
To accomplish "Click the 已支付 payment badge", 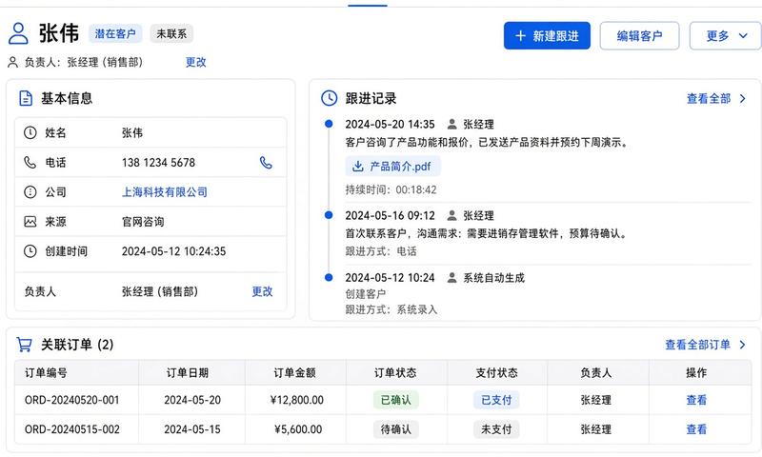I will [496, 400].
